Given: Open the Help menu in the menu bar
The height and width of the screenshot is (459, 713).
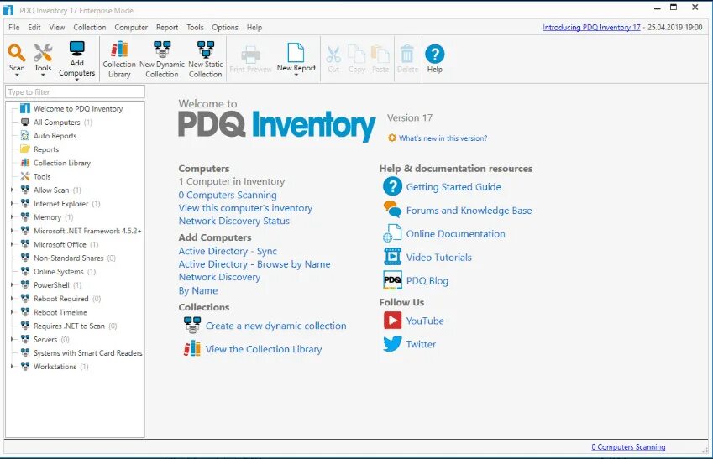Looking at the screenshot, I should point(254,27).
